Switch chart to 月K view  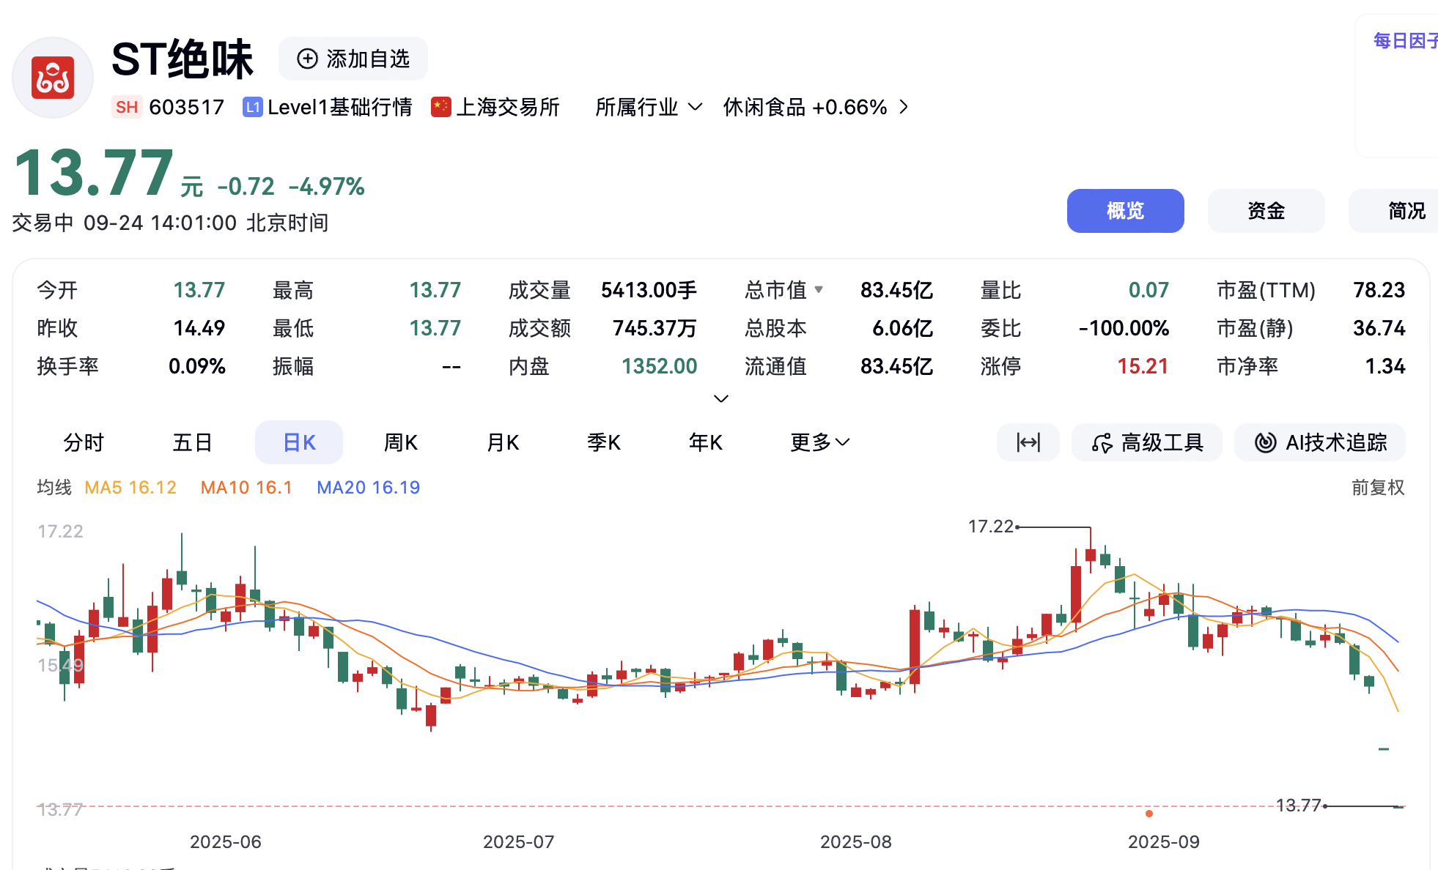point(503,442)
